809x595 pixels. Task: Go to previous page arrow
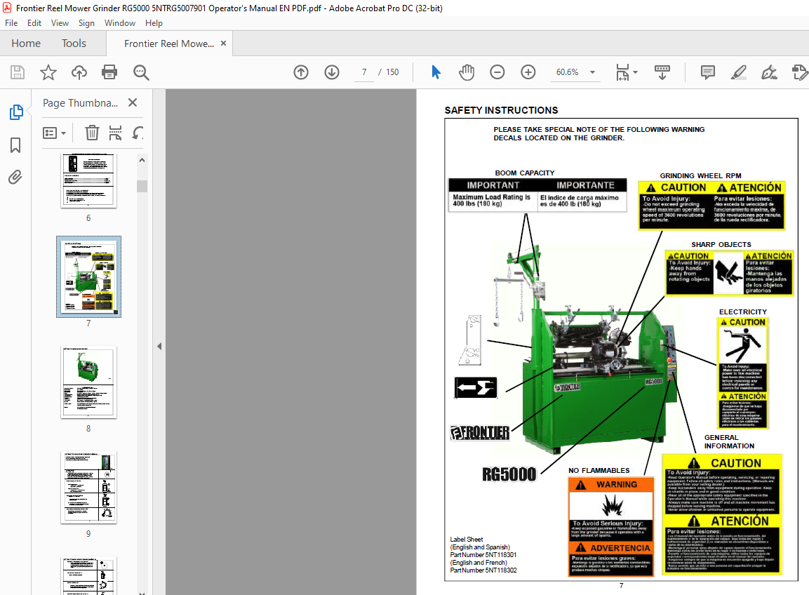tap(301, 72)
